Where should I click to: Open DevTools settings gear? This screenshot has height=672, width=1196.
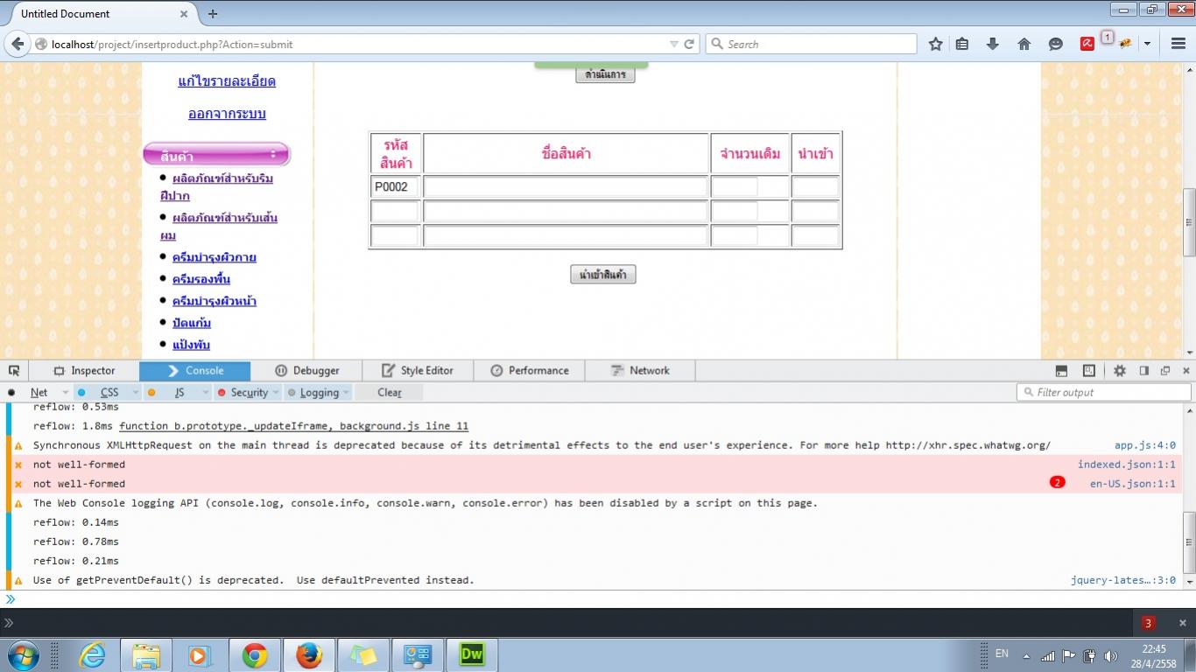click(1120, 371)
